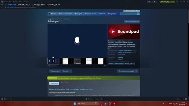Click the Работа со звуком tag
The height and width of the screenshot is (106, 189).
(119, 64)
